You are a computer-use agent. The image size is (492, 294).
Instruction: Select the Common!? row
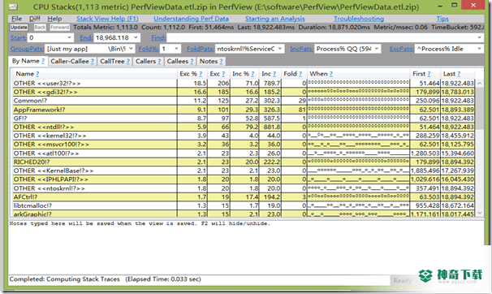click(244, 101)
